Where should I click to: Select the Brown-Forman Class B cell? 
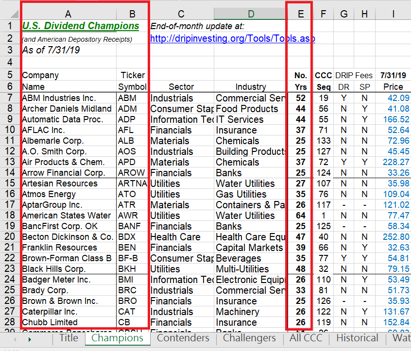coord(68,258)
